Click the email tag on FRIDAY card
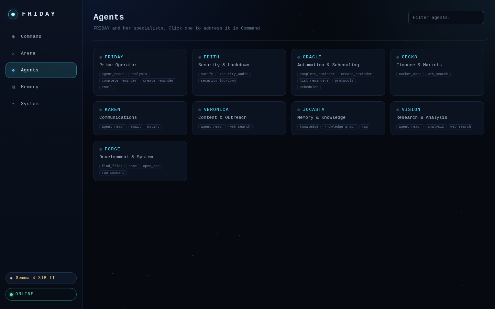The image size is (495, 309). click(x=107, y=87)
